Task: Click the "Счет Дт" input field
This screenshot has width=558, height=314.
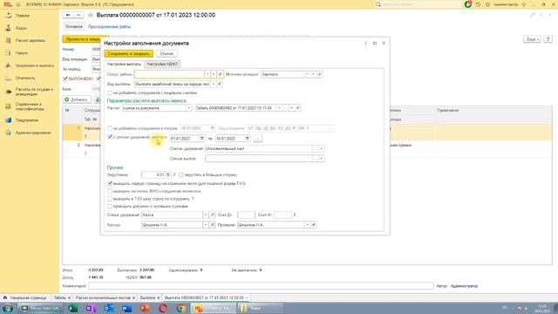Action: (x=246, y=215)
